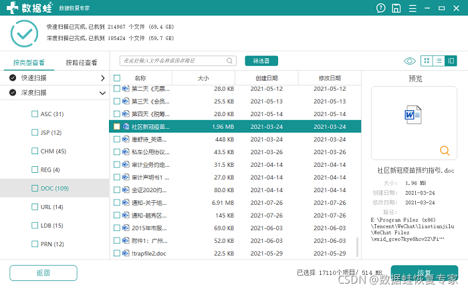Sort by 名称 column header

140,78
